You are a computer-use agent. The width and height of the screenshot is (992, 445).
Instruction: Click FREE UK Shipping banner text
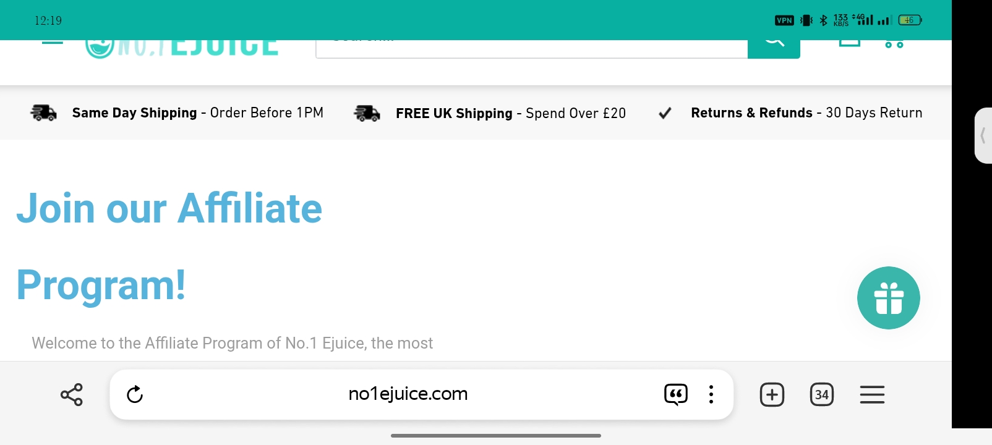pyautogui.click(x=511, y=113)
